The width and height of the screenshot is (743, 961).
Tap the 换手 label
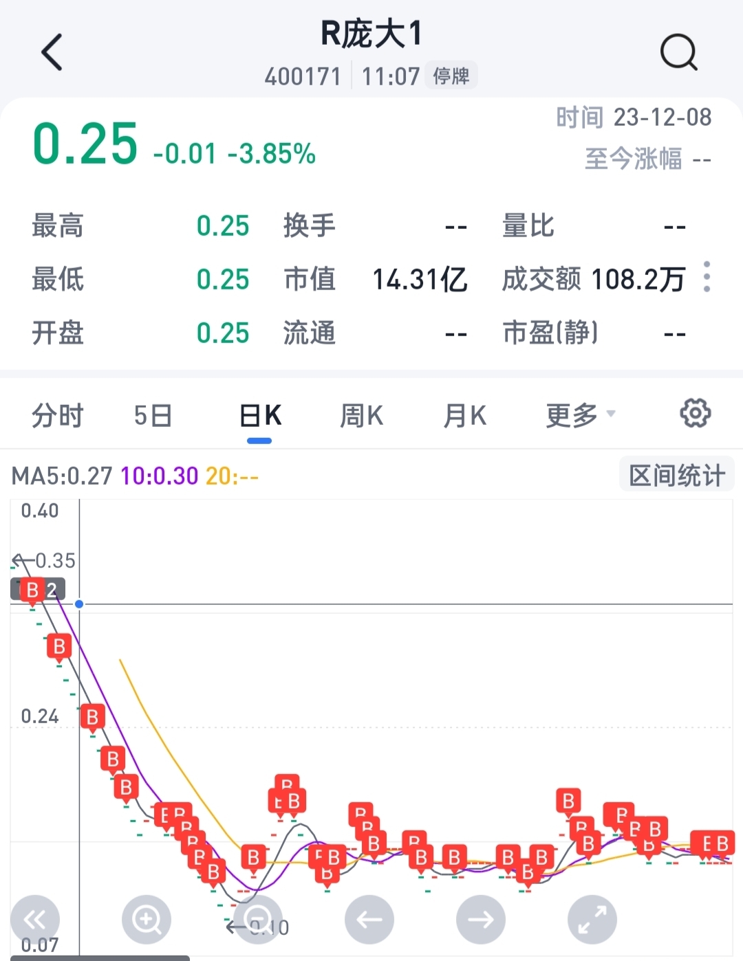(x=310, y=225)
